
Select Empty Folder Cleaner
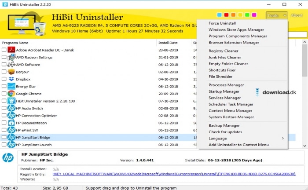[228, 64]
